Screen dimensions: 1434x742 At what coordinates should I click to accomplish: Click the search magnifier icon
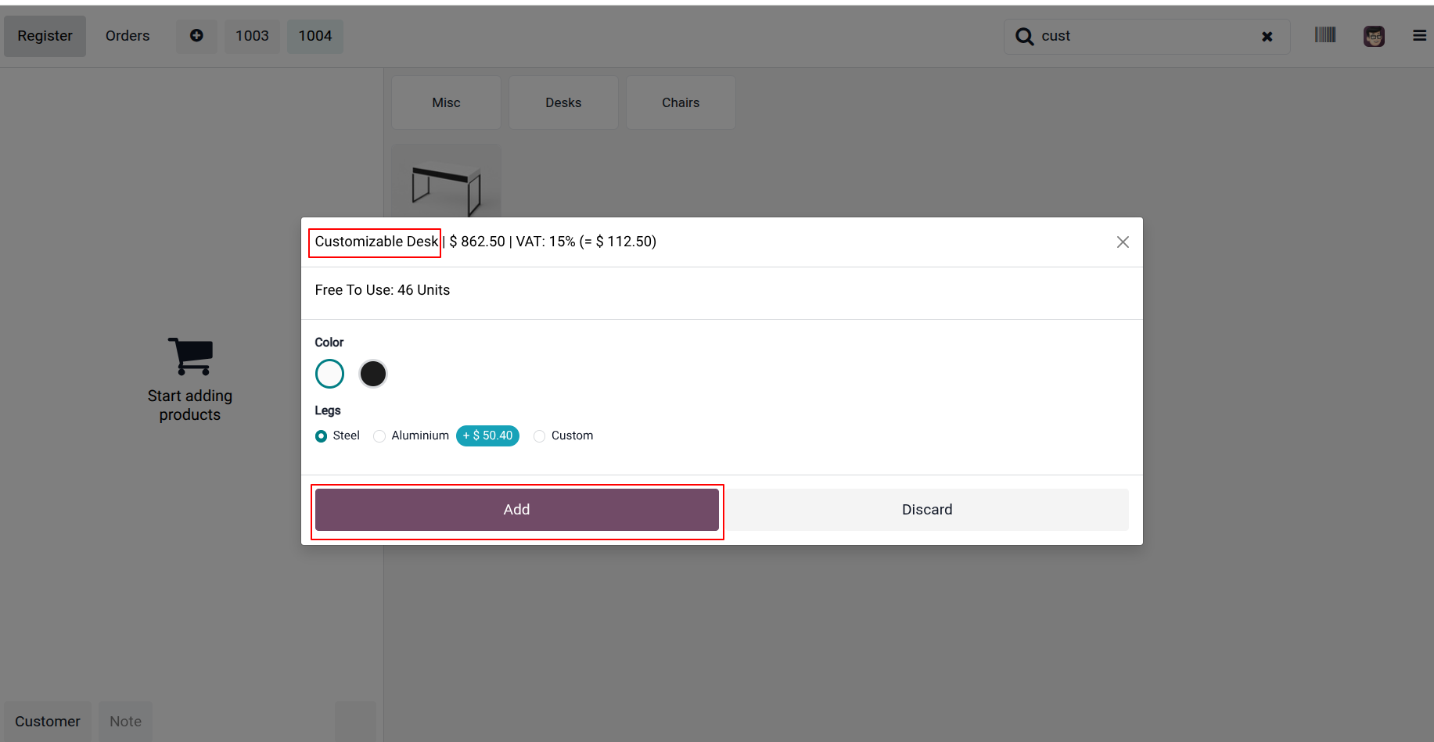1024,36
